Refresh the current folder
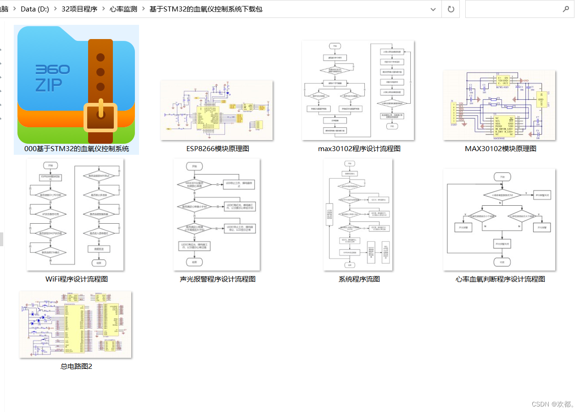 coord(451,9)
